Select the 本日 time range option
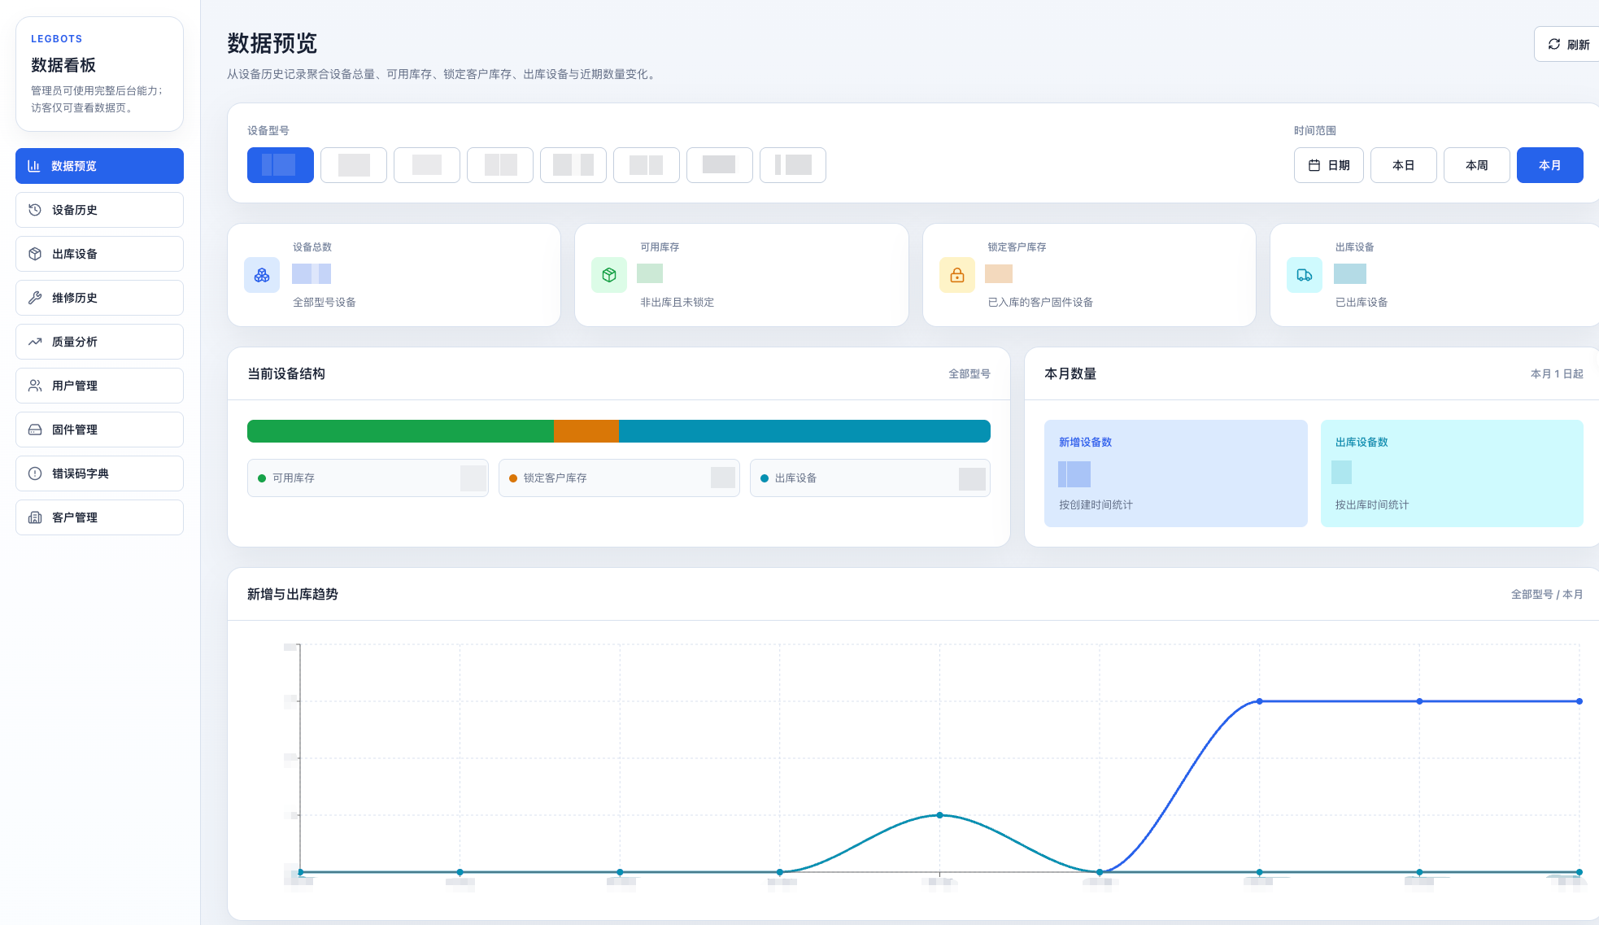The height and width of the screenshot is (925, 1599). [1404, 165]
